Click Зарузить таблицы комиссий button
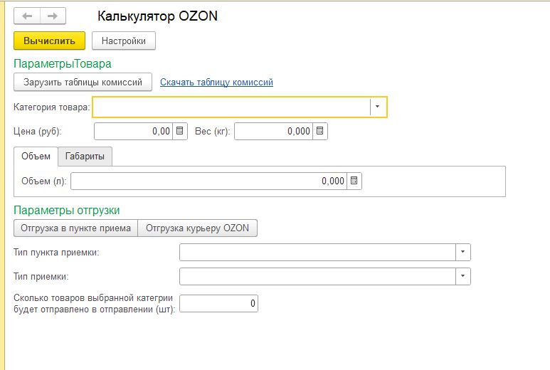550x370 pixels. [83, 82]
